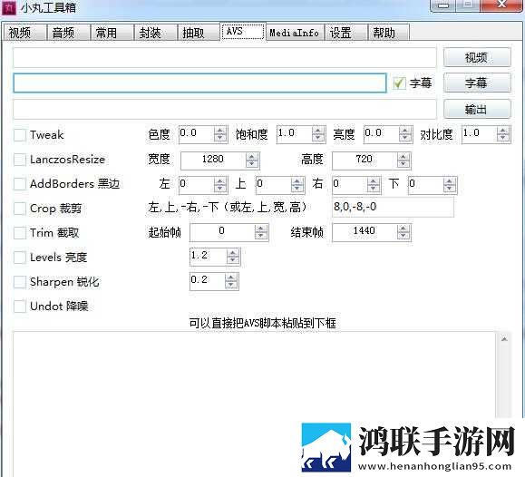Increase the 左 border value
The height and width of the screenshot is (477, 525).
click(220, 181)
